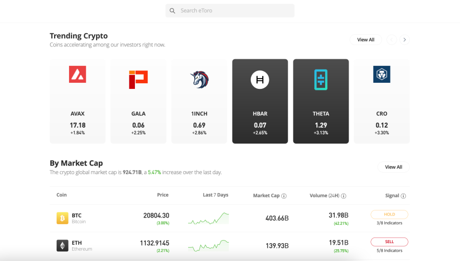The image size is (460, 261).
Task: Click BTC market cap 403.66B
Action: pyautogui.click(x=277, y=218)
